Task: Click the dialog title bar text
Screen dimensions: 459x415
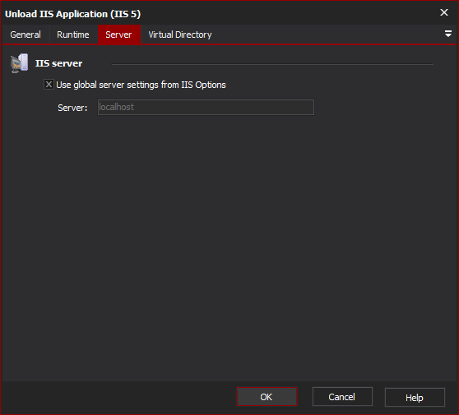Action: tap(72, 14)
